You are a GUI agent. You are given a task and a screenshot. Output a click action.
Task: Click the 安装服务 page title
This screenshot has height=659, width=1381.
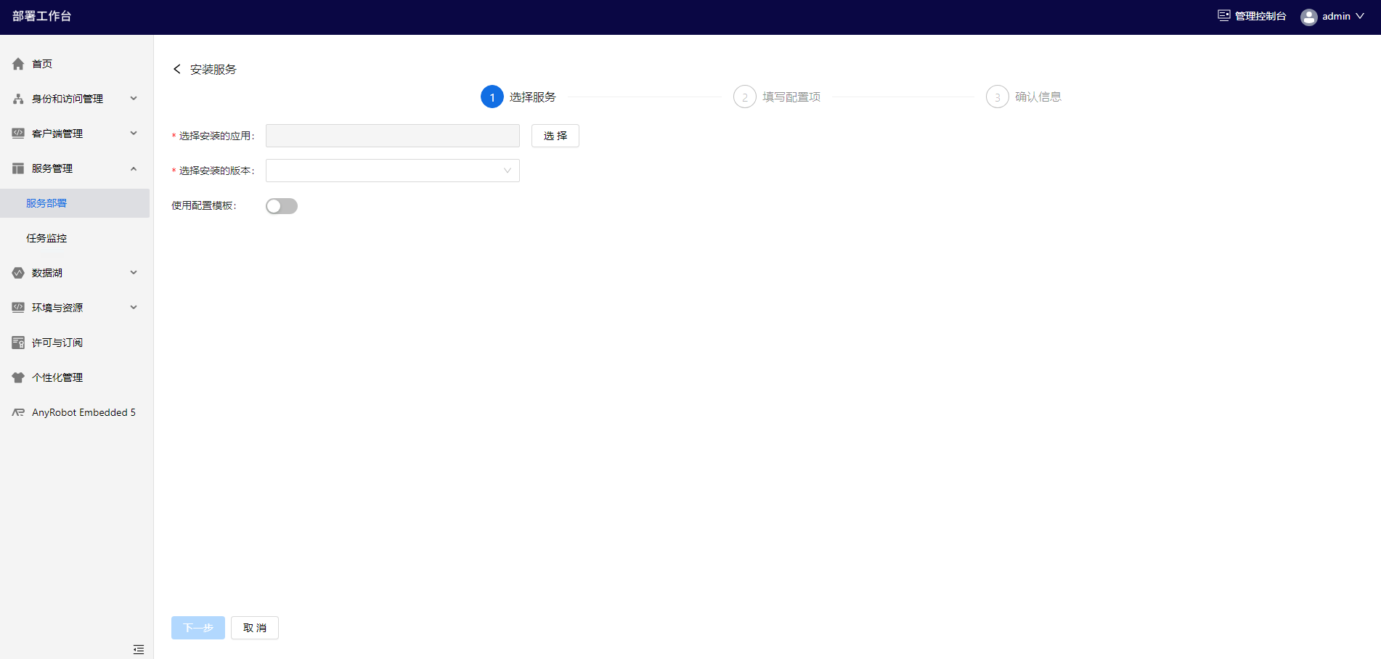pos(213,69)
